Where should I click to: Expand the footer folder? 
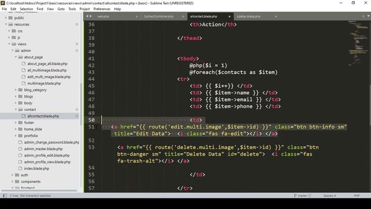[16, 122]
